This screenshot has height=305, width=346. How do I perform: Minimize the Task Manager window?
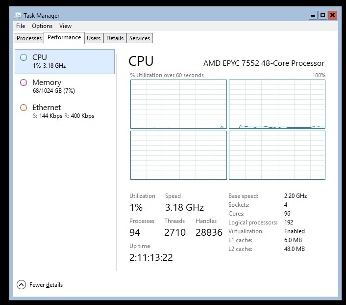click(313, 16)
